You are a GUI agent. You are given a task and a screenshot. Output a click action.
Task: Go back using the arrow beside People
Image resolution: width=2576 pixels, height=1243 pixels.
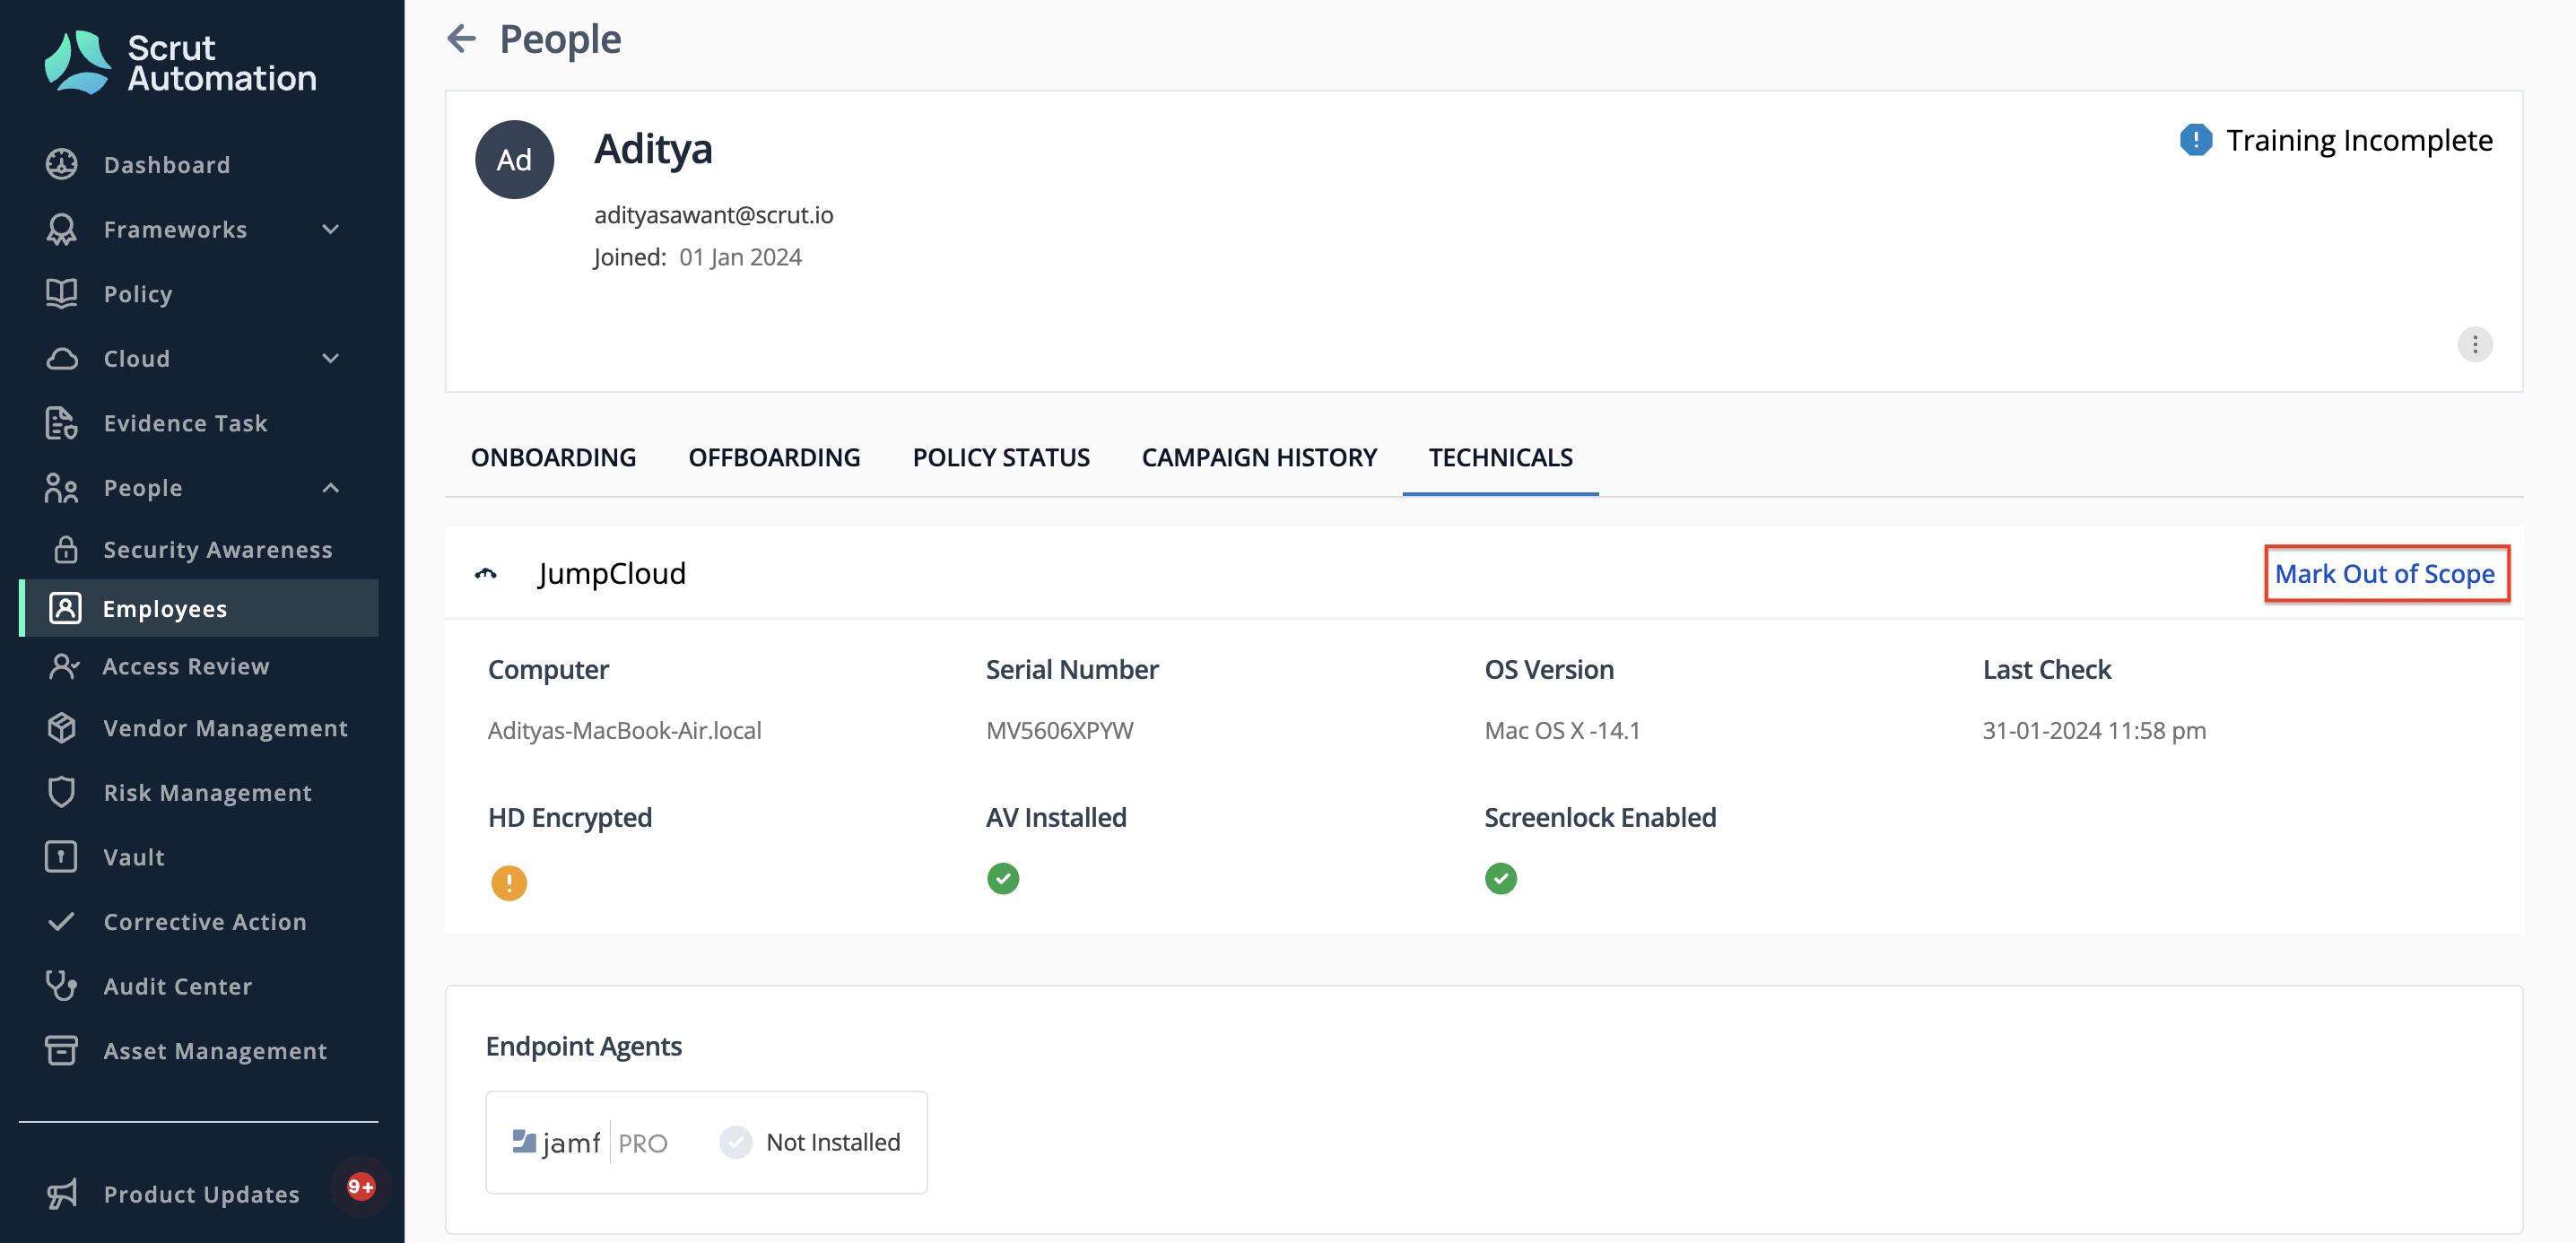(462, 39)
